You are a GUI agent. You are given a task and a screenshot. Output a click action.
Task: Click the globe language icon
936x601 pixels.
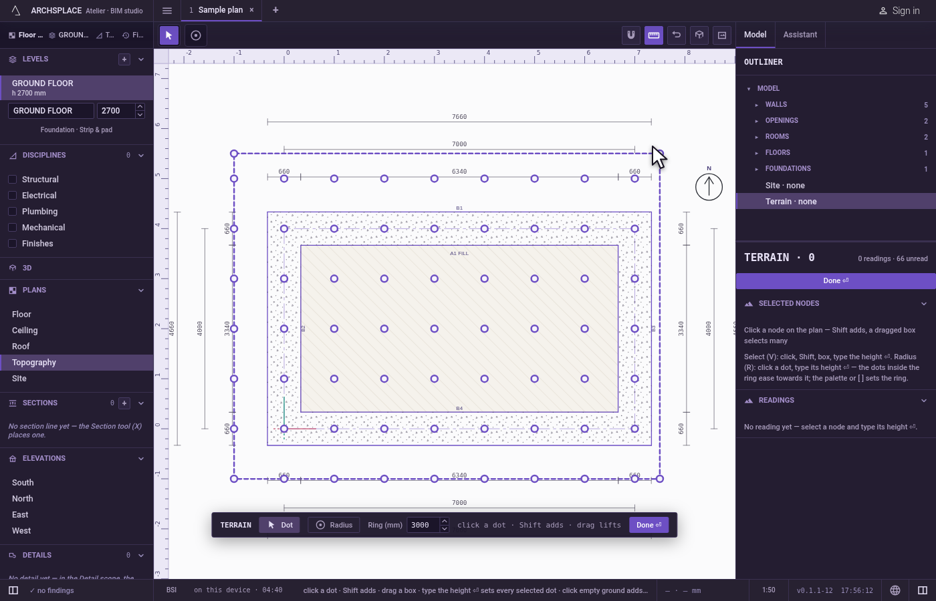(x=895, y=590)
